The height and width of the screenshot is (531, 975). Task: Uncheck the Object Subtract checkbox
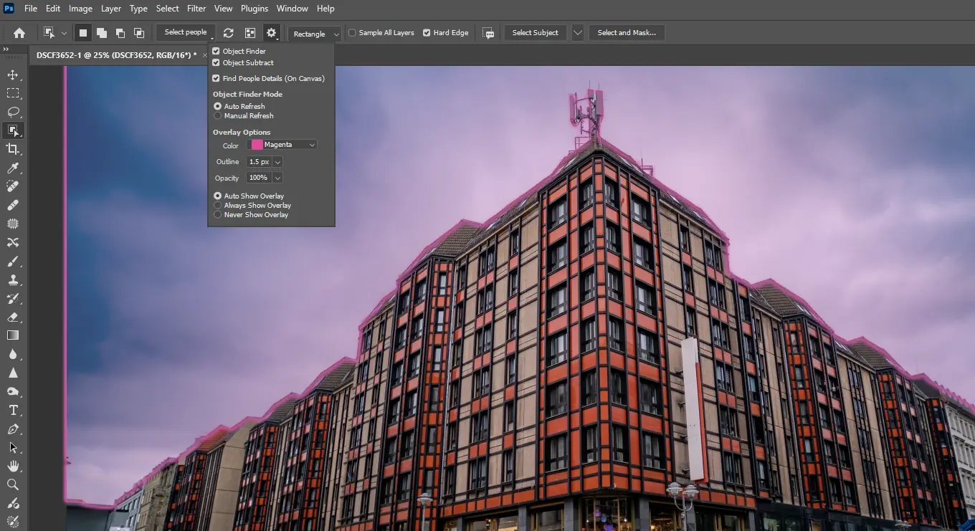(217, 62)
